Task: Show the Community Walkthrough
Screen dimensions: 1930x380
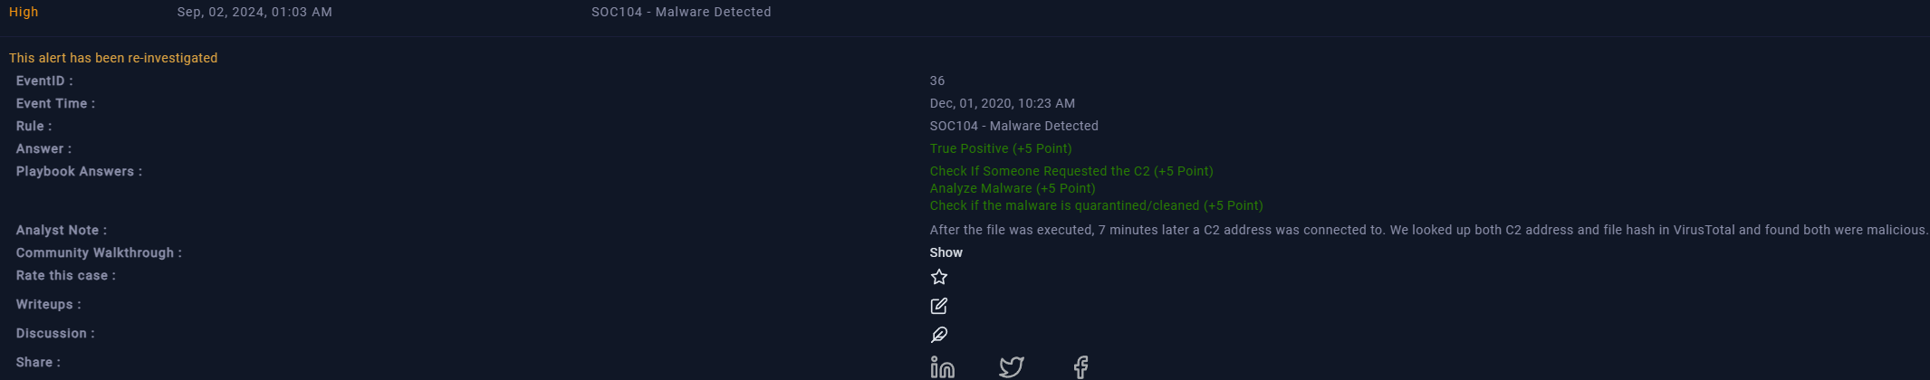Action: tap(946, 252)
